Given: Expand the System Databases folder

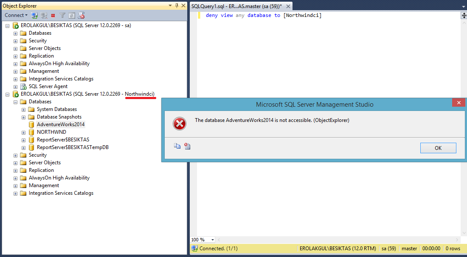Looking at the screenshot, I should (24, 109).
